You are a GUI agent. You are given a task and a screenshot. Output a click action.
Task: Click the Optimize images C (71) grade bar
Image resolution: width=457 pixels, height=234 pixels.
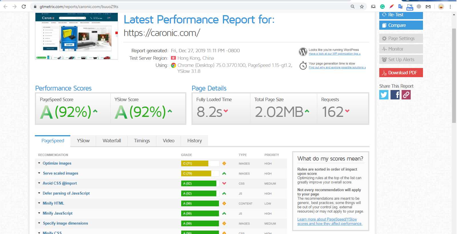200,163
